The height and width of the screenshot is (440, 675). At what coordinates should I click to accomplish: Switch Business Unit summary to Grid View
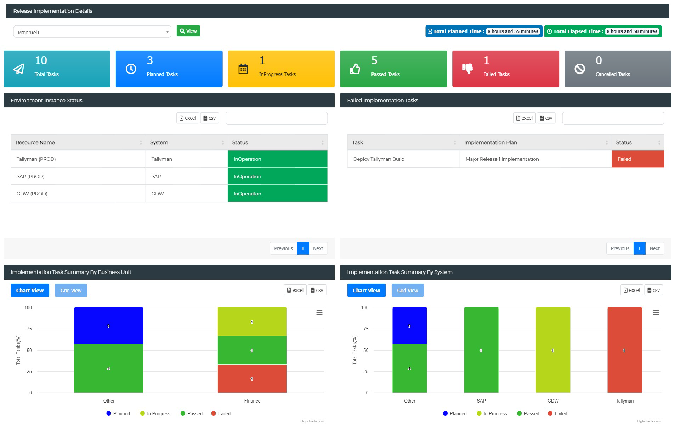[x=71, y=291]
